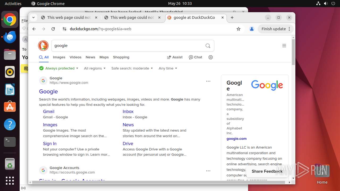Open Safe search: moderate dropdown
The height and width of the screenshot is (191, 340).
132,68
